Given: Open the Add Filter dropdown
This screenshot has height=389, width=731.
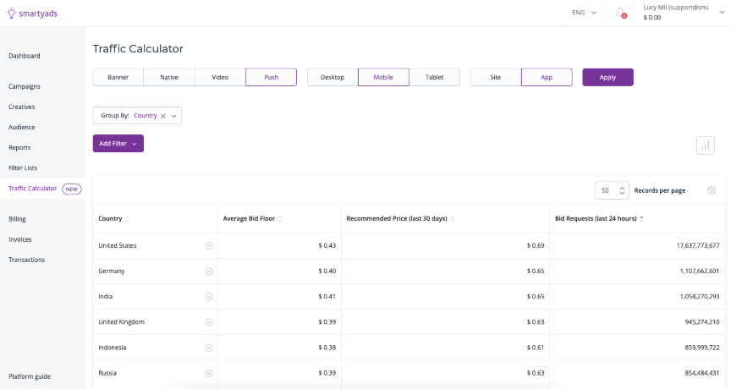Looking at the screenshot, I should click(x=118, y=144).
